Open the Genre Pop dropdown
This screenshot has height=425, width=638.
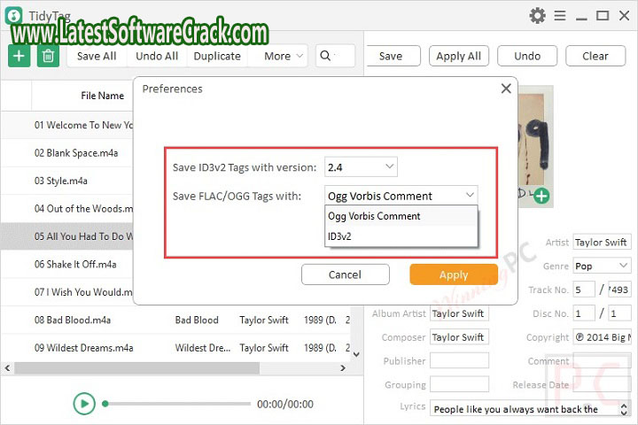(x=601, y=266)
